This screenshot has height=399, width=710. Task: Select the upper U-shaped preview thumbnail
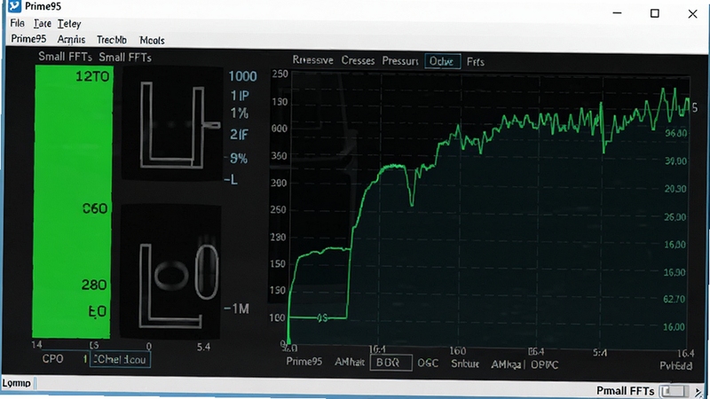[172, 123]
